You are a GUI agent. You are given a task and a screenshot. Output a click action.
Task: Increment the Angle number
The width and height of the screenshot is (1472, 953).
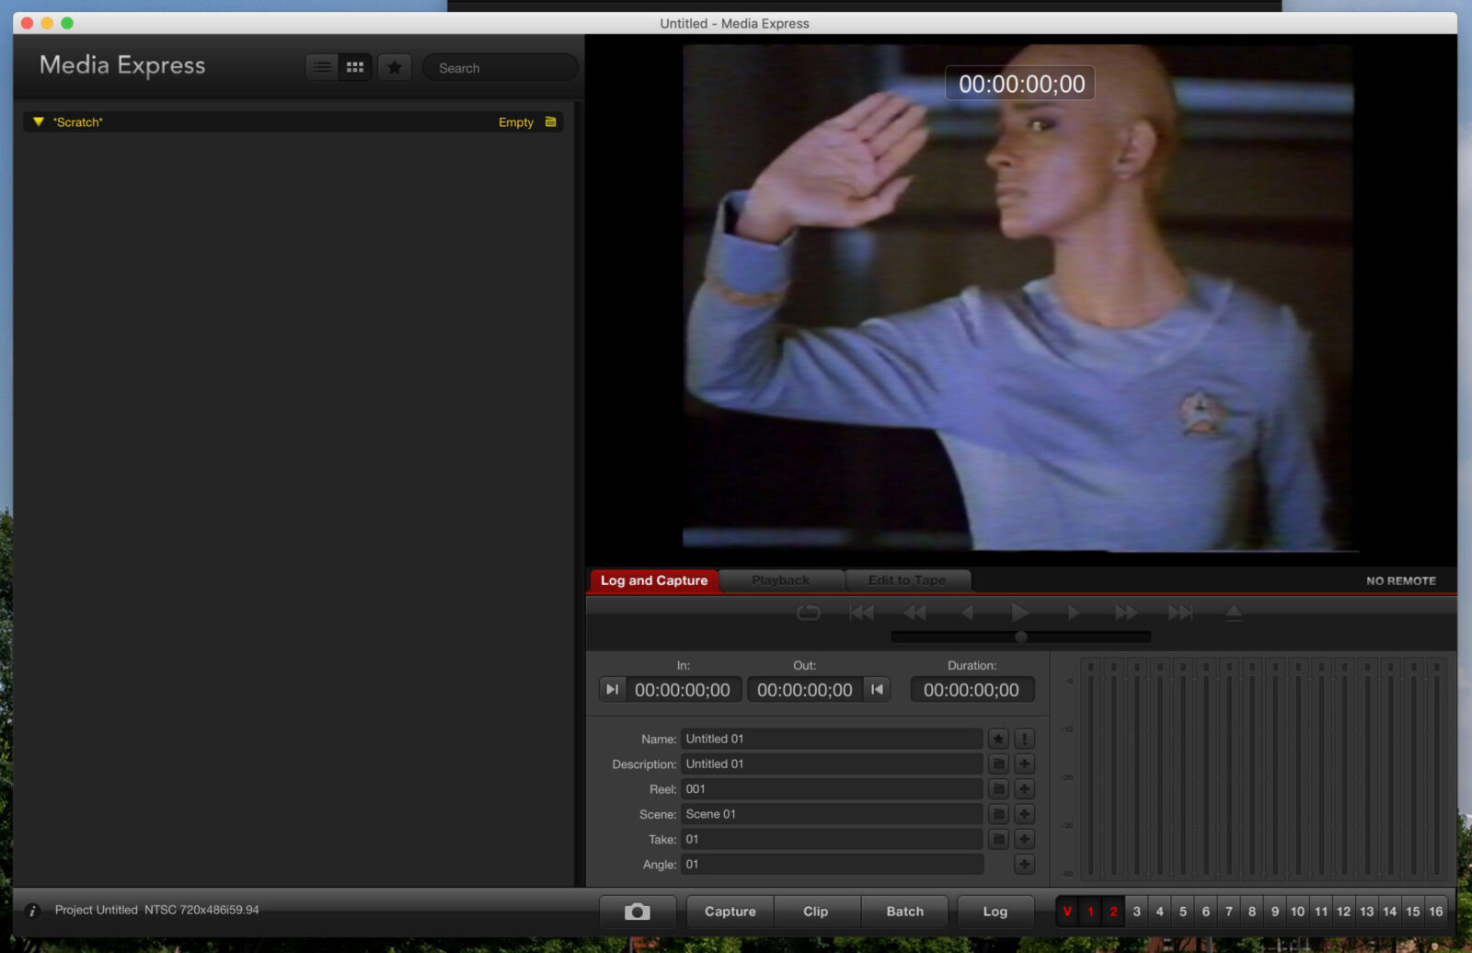[x=1024, y=864]
